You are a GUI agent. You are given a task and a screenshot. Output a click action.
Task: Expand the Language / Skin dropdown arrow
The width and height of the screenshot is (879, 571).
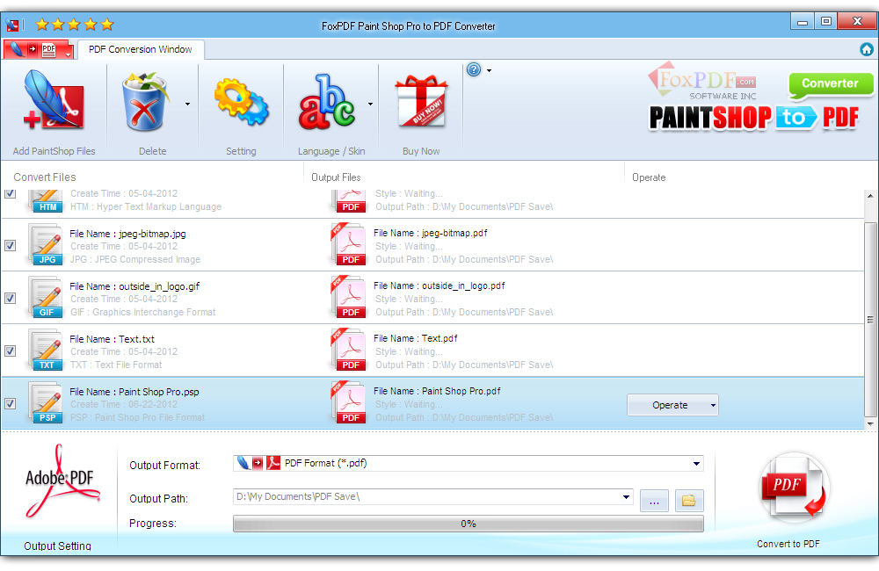coord(370,105)
